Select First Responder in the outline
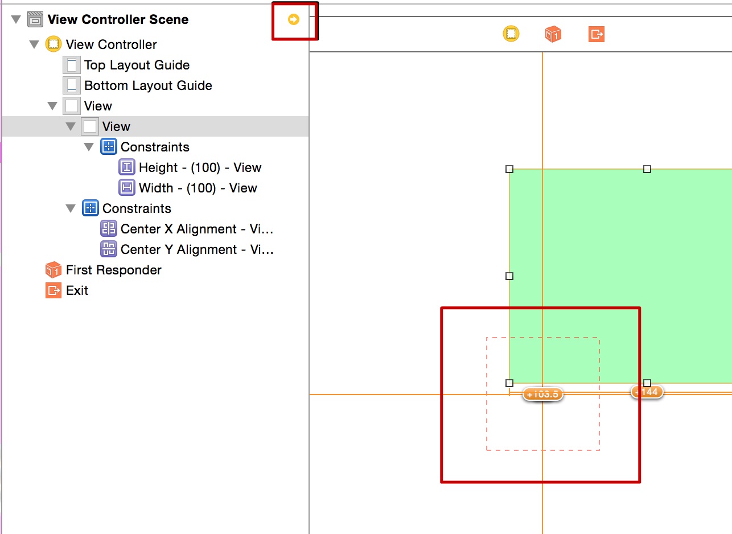This screenshot has width=732, height=534. click(113, 270)
